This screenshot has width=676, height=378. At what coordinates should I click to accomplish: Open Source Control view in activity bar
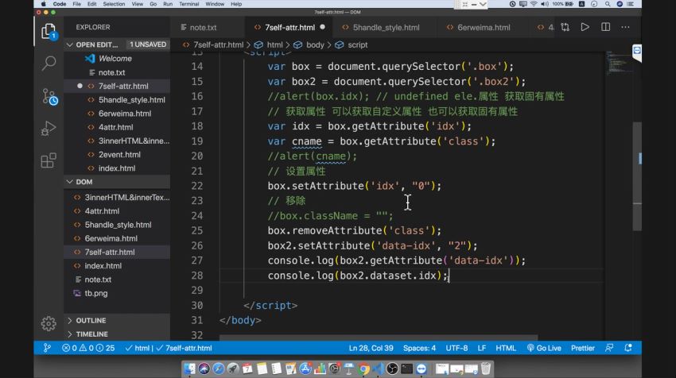click(x=49, y=96)
